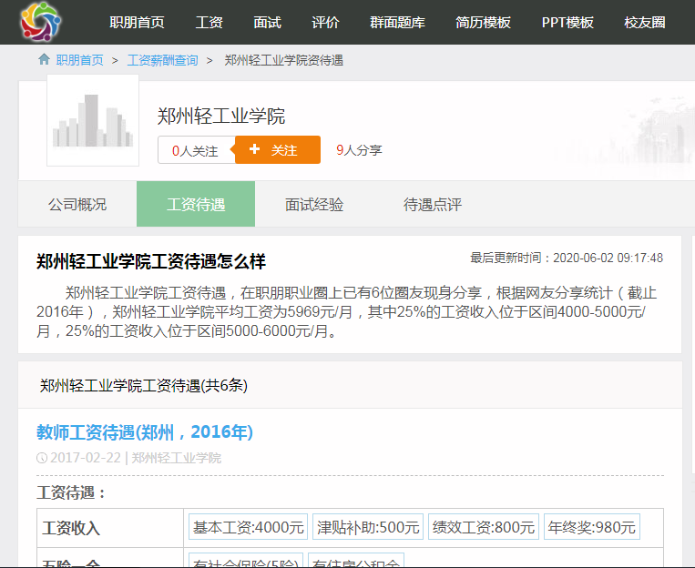Click the 0人关注 follower count box

tap(197, 150)
